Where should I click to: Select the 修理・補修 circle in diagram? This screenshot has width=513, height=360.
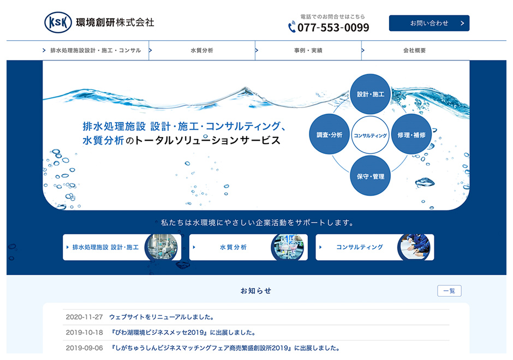pos(411,134)
